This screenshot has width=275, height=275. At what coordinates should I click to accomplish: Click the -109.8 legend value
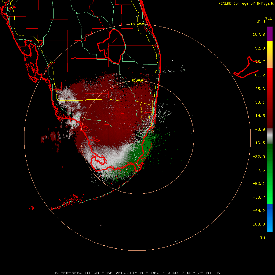258,224
